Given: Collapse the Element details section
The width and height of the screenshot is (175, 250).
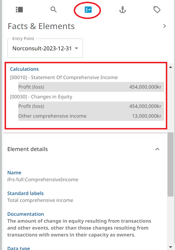Looking at the screenshot, I should [x=157, y=149].
